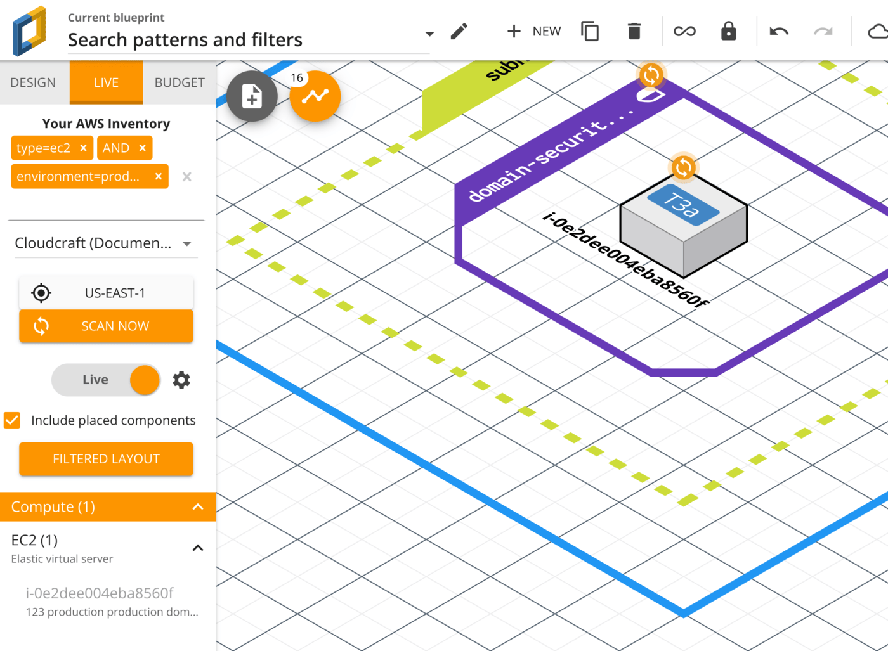Click SCAN NOW button
888x651 pixels.
click(x=106, y=326)
